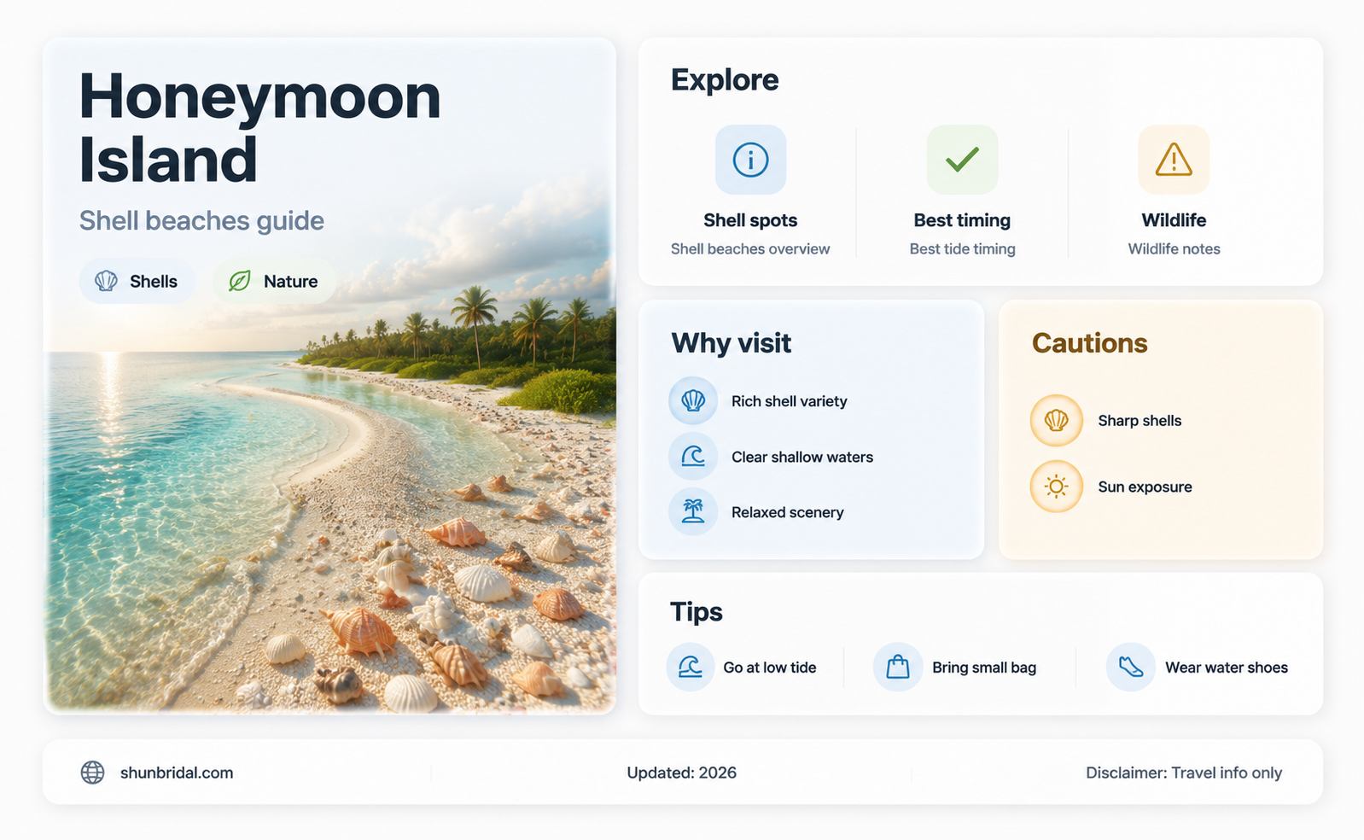Viewport: 1364px width, 840px height.
Task: Click the Disclaimer: Travel info only text
Action: point(1184,773)
